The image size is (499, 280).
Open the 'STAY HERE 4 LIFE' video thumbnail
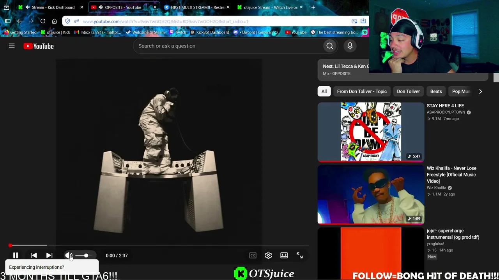pos(371,132)
